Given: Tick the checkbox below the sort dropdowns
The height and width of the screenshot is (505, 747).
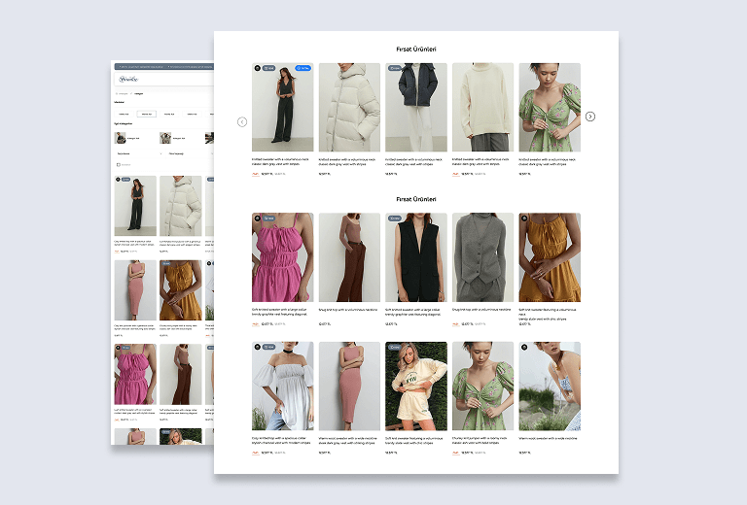Looking at the screenshot, I should pos(118,165).
